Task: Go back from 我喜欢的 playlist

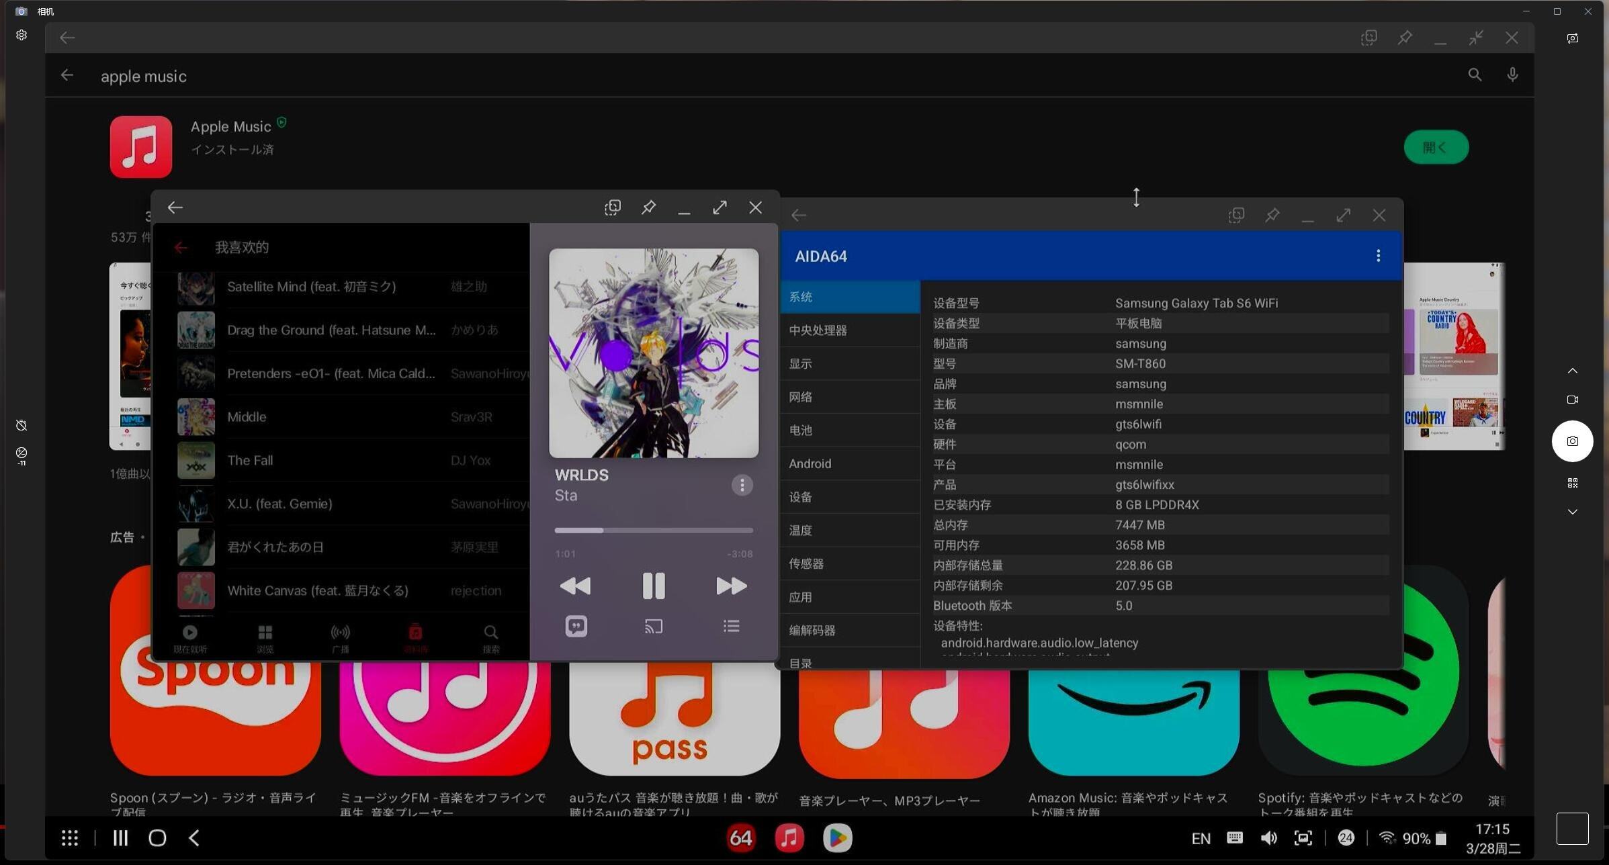Action: click(x=180, y=247)
